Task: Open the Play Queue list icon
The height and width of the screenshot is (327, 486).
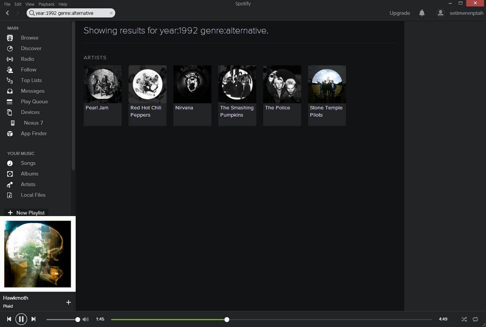Action: point(10,102)
